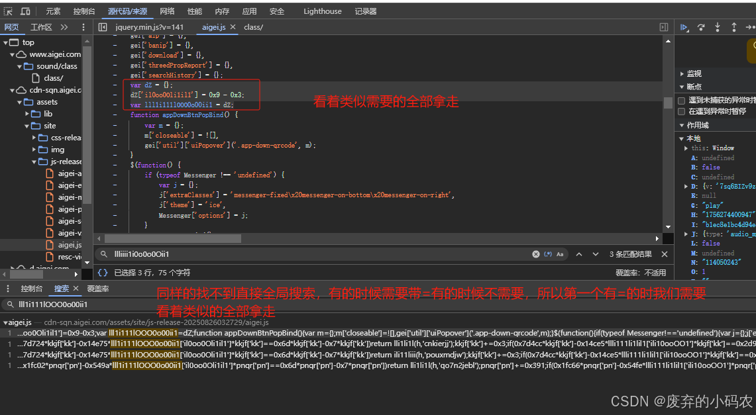Close the aigei.js editor tab
Screen dimensions: 756x415
point(233,27)
